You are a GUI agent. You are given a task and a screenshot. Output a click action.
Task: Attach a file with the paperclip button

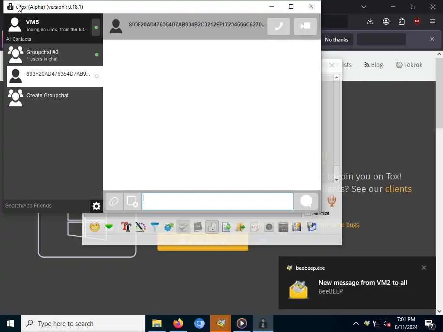click(114, 201)
